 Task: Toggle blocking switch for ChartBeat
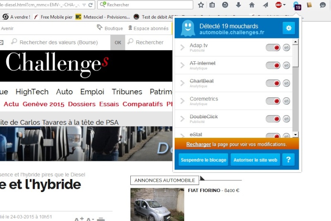pyautogui.click(x=273, y=83)
